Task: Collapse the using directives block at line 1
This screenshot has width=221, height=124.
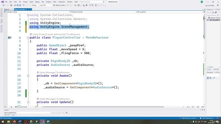Action: coord(28,15)
